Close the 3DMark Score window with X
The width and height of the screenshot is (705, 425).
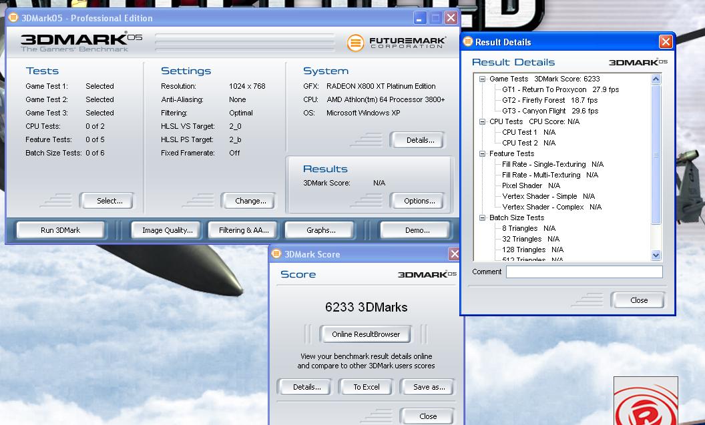click(x=454, y=254)
